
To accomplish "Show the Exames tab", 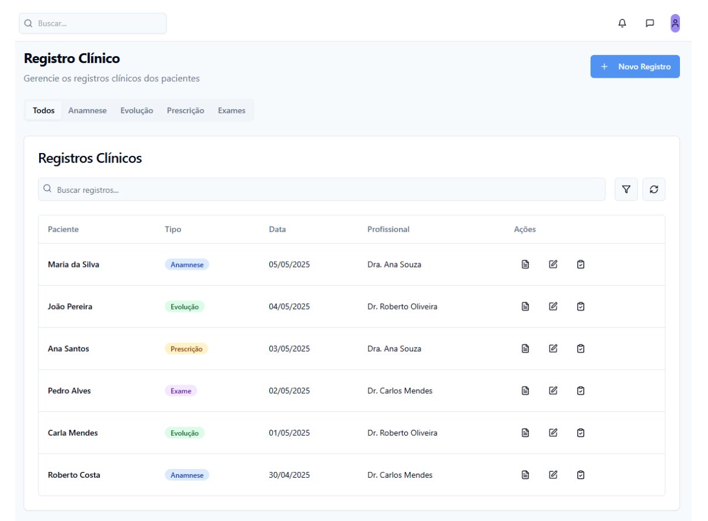I will tap(231, 110).
